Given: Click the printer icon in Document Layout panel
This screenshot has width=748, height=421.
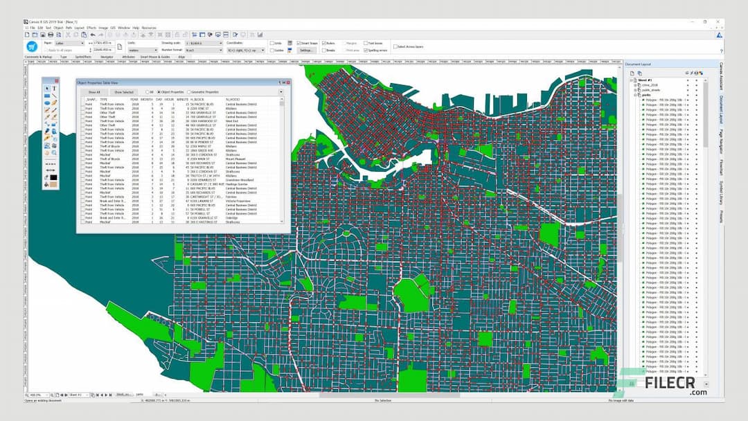Looking at the screenshot, I should click(x=695, y=74).
